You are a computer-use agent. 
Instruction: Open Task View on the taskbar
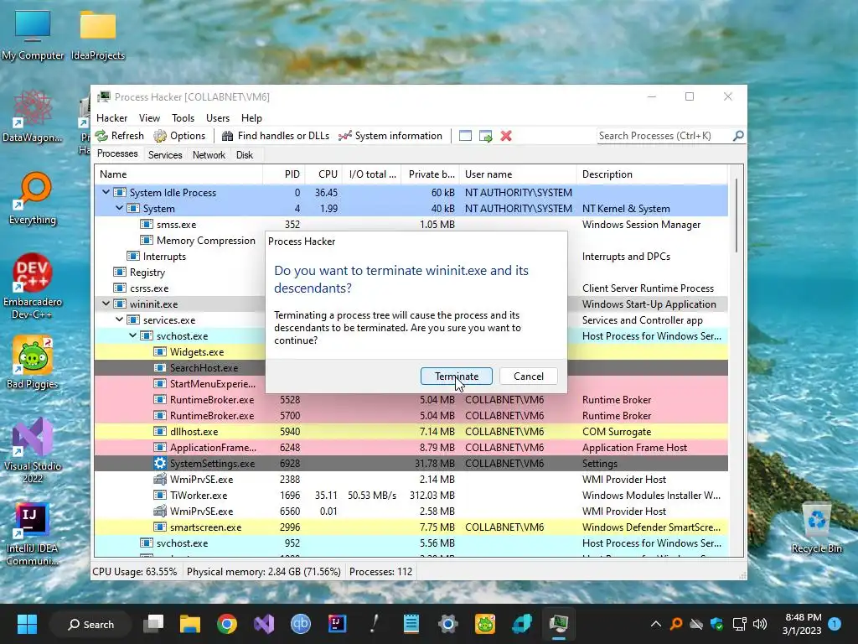point(153,624)
